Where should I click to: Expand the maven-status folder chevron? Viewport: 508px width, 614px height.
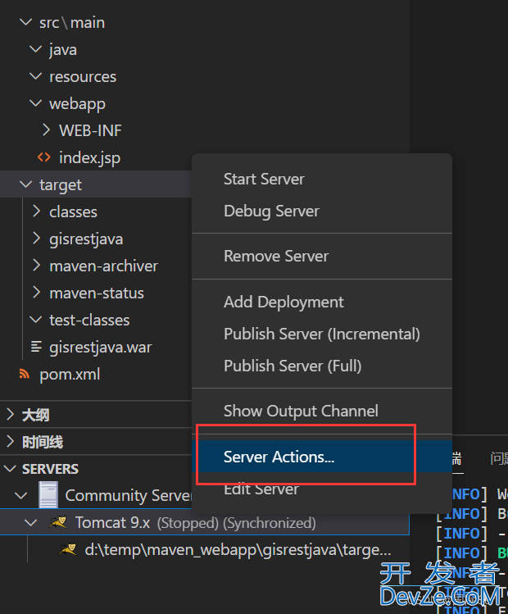click(x=36, y=292)
